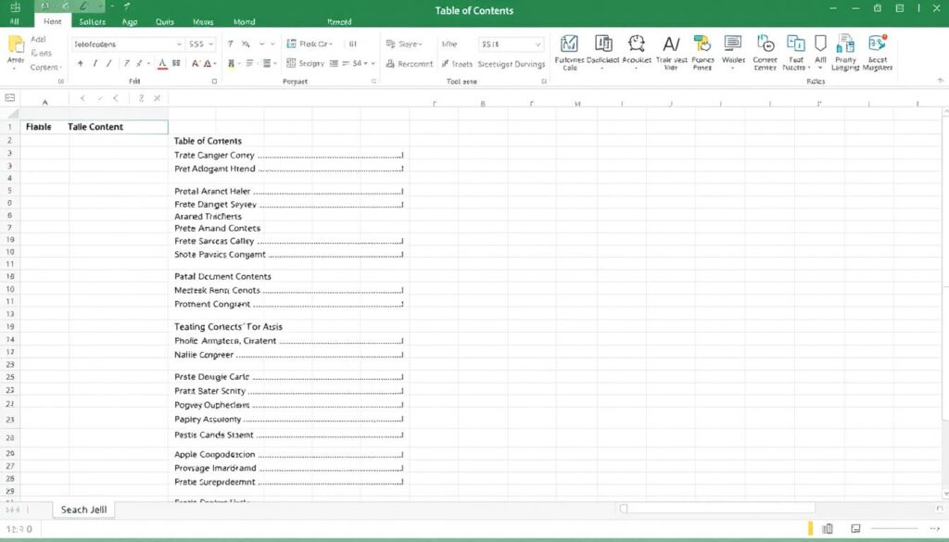Click the Dadicloal ribbon icon
The height and width of the screenshot is (542, 949).
point(602,44)
